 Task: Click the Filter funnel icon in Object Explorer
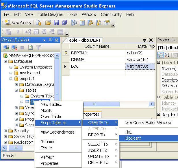(38, 47)
